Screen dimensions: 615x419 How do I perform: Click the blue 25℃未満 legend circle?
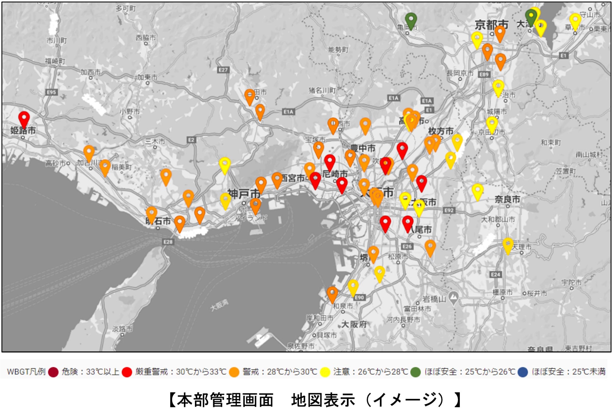pos(523,372)
